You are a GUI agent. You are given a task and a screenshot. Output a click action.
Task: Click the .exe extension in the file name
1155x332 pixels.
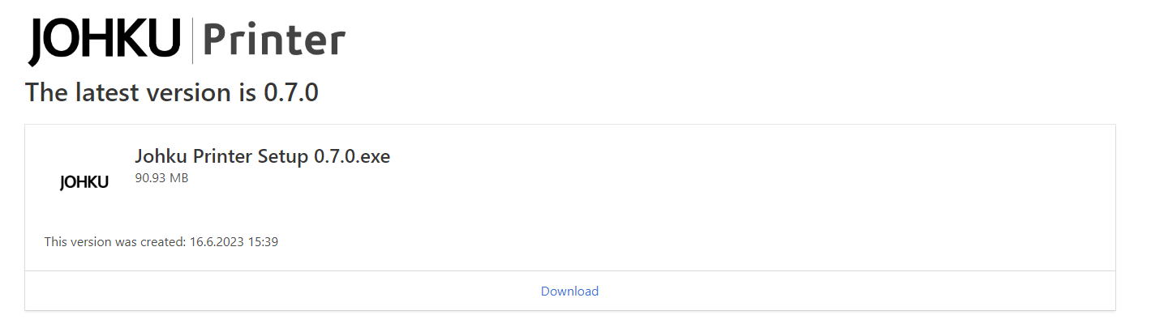click(372, 156)
